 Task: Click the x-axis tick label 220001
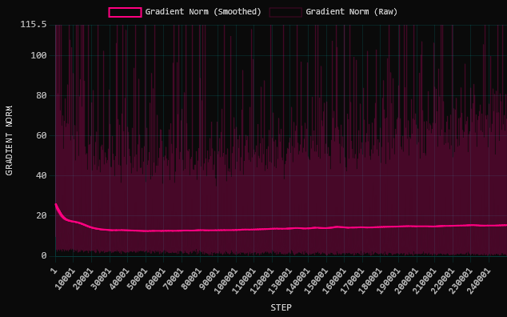[x=443, y=281]
